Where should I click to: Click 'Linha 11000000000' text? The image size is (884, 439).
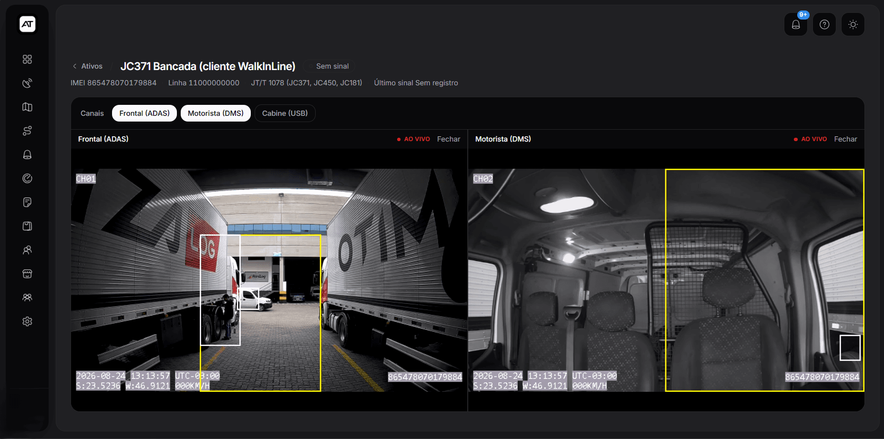204,83
